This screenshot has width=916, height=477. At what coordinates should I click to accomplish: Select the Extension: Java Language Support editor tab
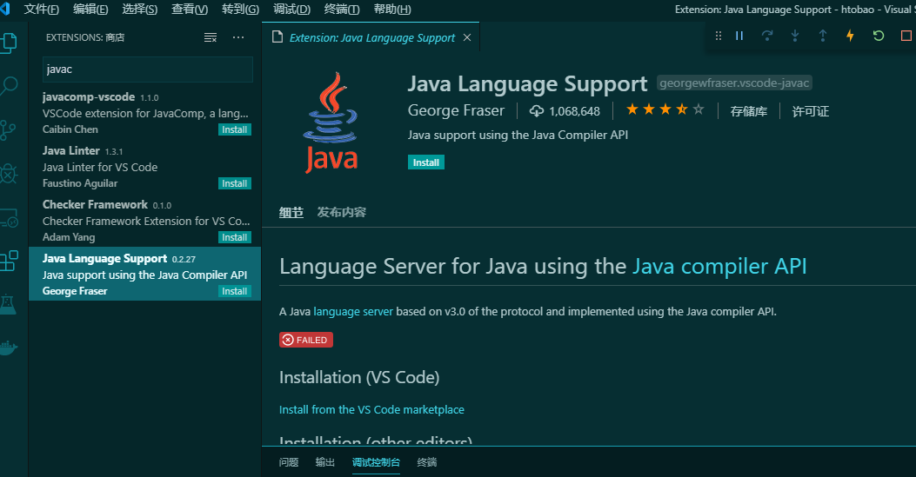(372, 38)
